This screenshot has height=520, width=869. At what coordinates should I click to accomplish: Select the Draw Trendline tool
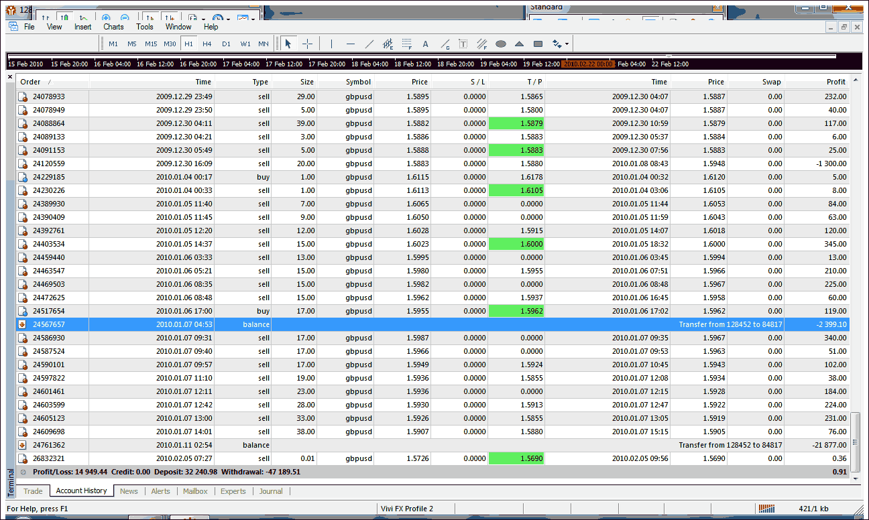[369, 44]
